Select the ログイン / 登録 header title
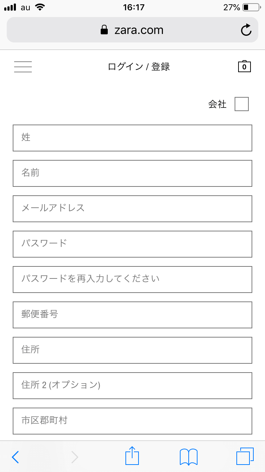Screen dimensions: 265x472 139,67
